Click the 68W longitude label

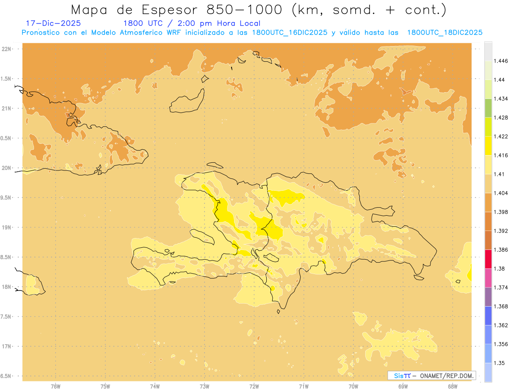pos(453,386)
